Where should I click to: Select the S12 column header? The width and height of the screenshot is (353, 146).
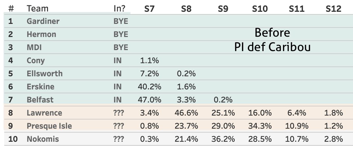[333, 9]
